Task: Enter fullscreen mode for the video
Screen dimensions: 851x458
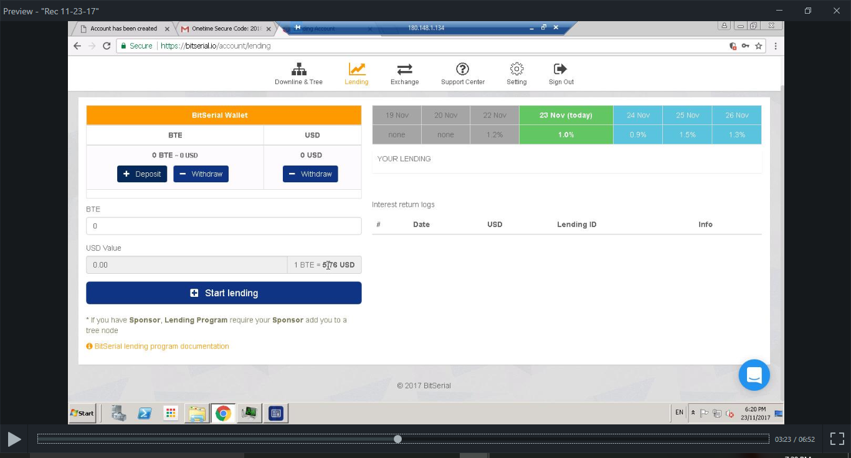Action: click(837, 439)
